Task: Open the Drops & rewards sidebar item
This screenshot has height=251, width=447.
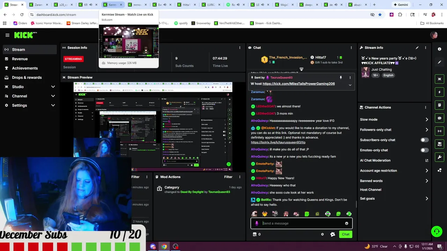Action: [x=30, y=77]
